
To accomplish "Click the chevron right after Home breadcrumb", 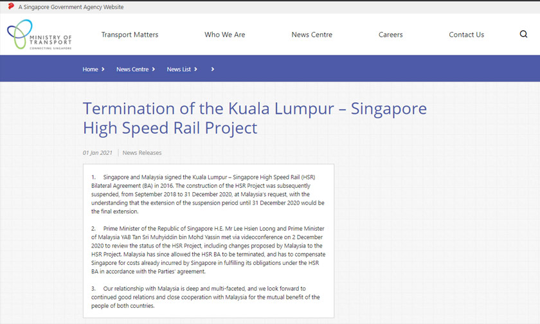I will coord(103,69).
